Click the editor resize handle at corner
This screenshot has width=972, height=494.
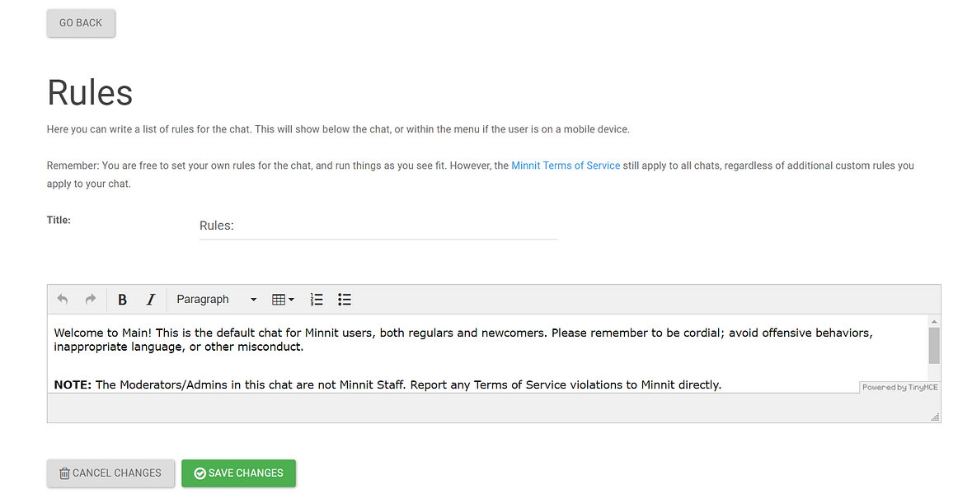pos(935,417)
